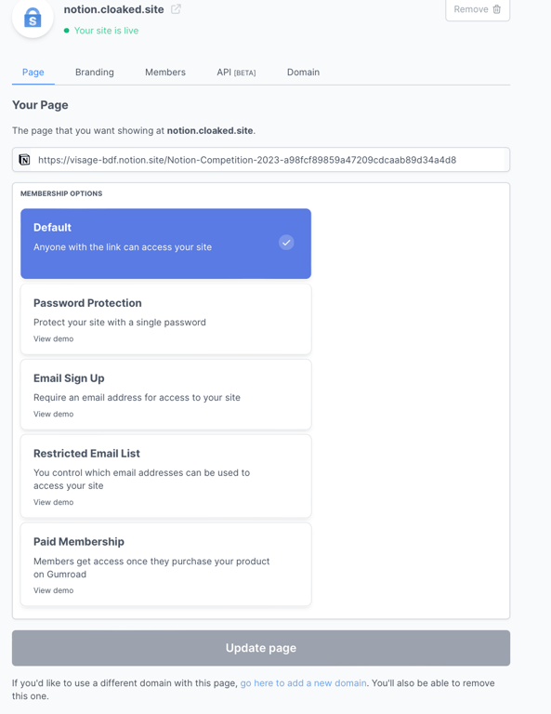Screen dimensions: 551x714
Task: Click the trash icon in Remove button
Action: pos(497,9)
